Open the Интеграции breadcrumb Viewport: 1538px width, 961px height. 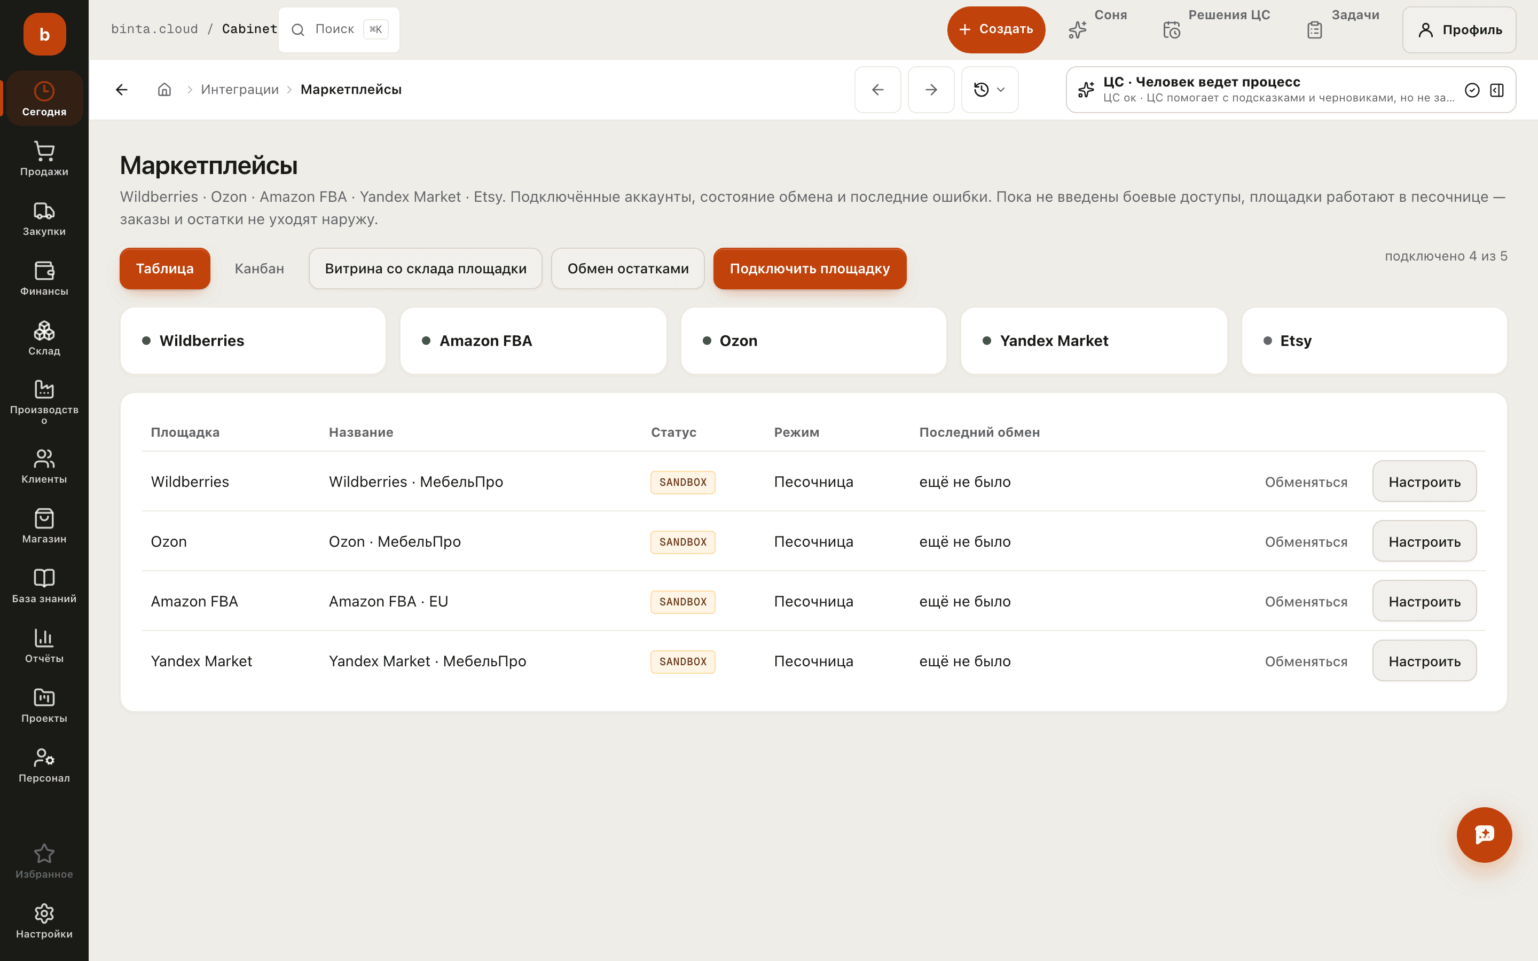(x=240, y=90)
